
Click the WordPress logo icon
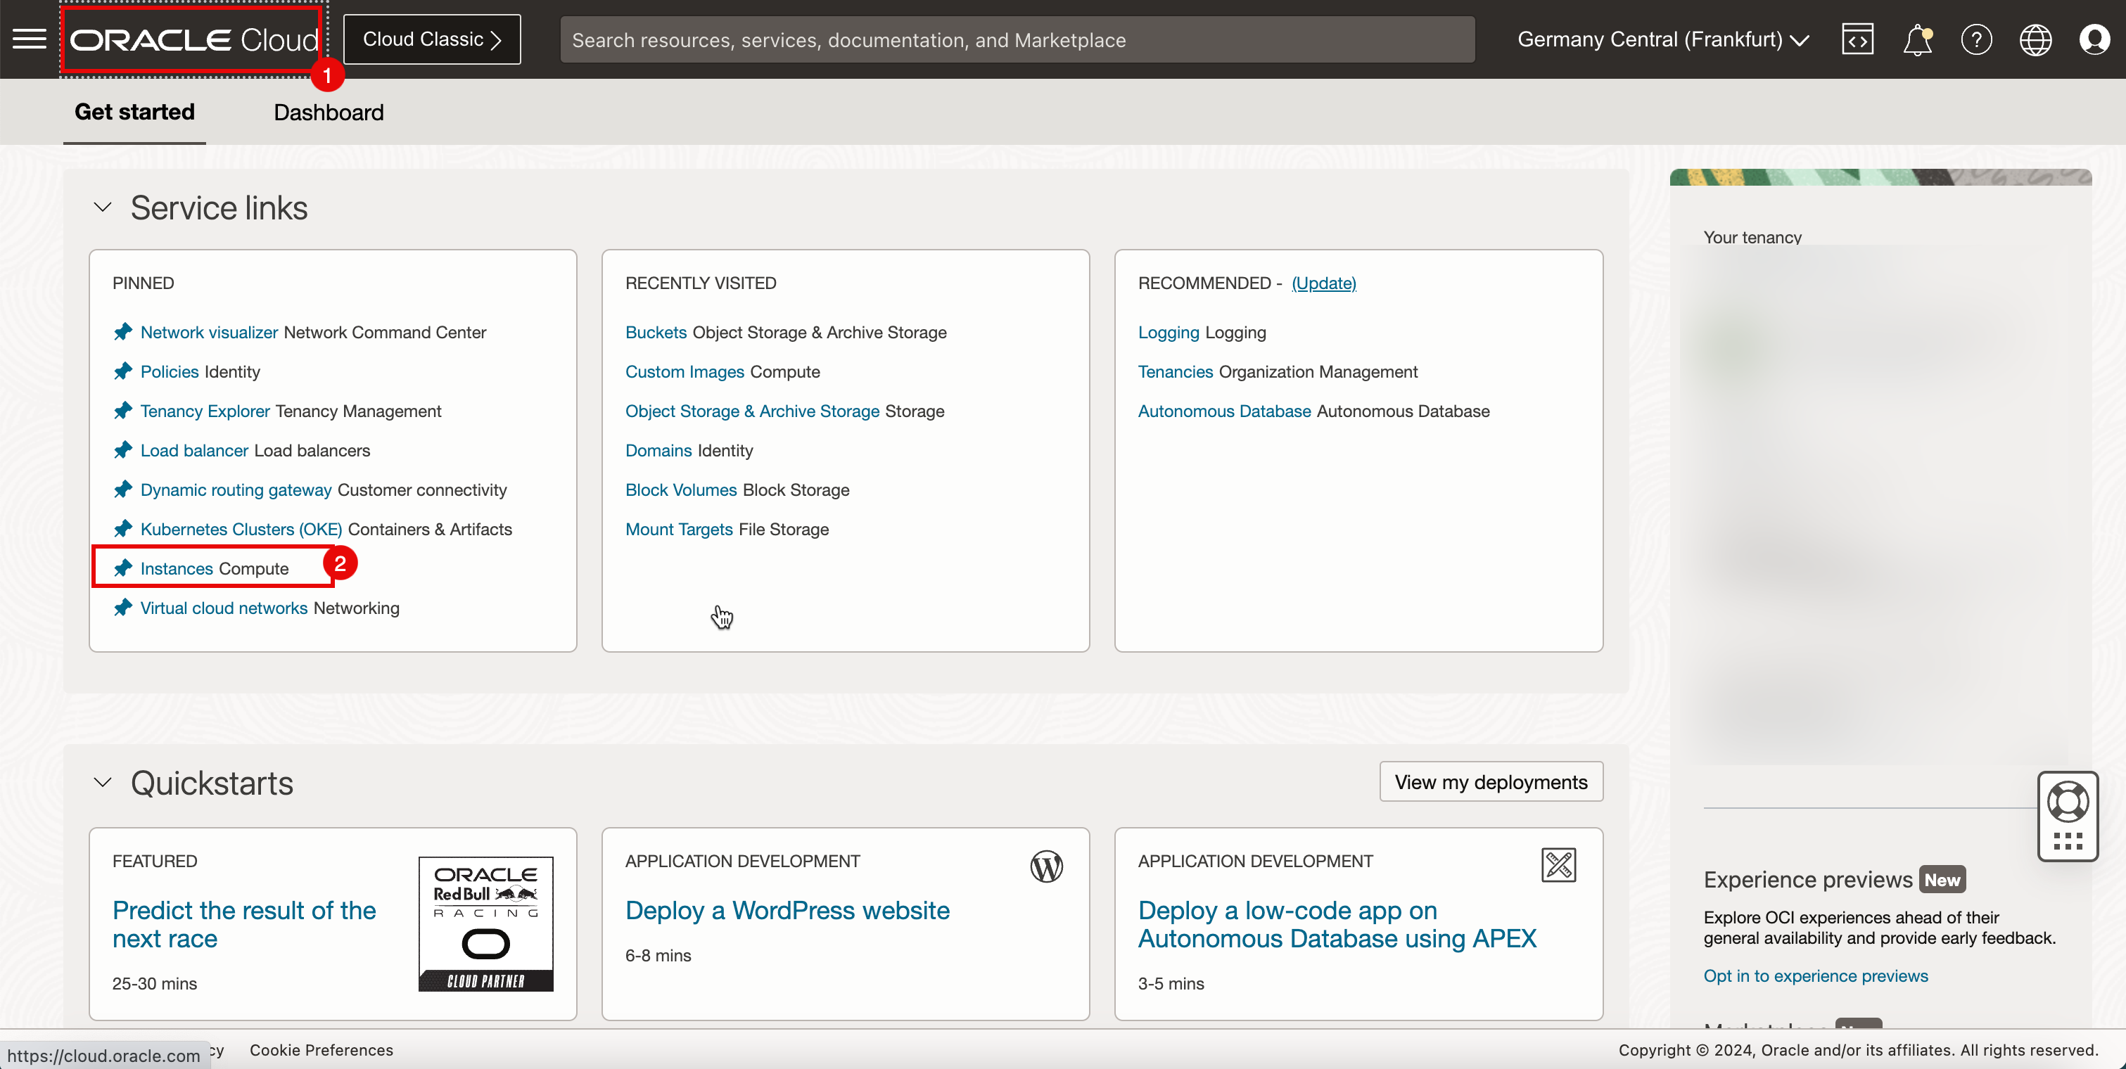(x=1047, y=866)
